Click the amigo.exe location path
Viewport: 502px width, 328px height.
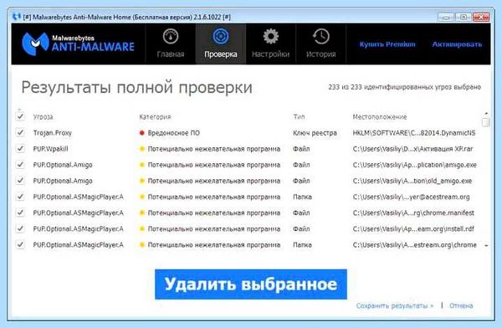pos(415,165)
